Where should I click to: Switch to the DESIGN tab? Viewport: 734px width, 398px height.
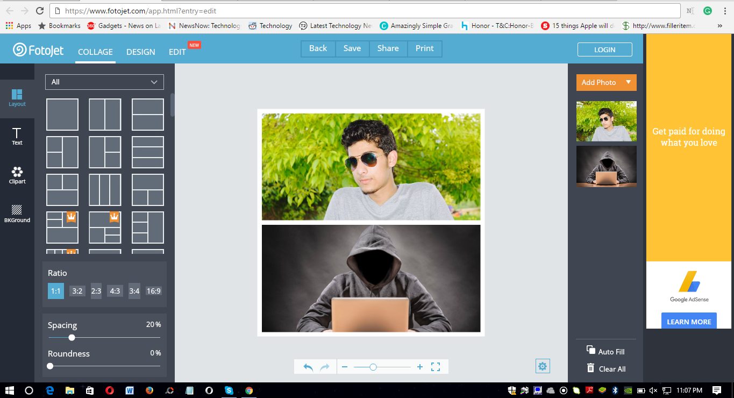pyautogui.click(x=140, y=52)
